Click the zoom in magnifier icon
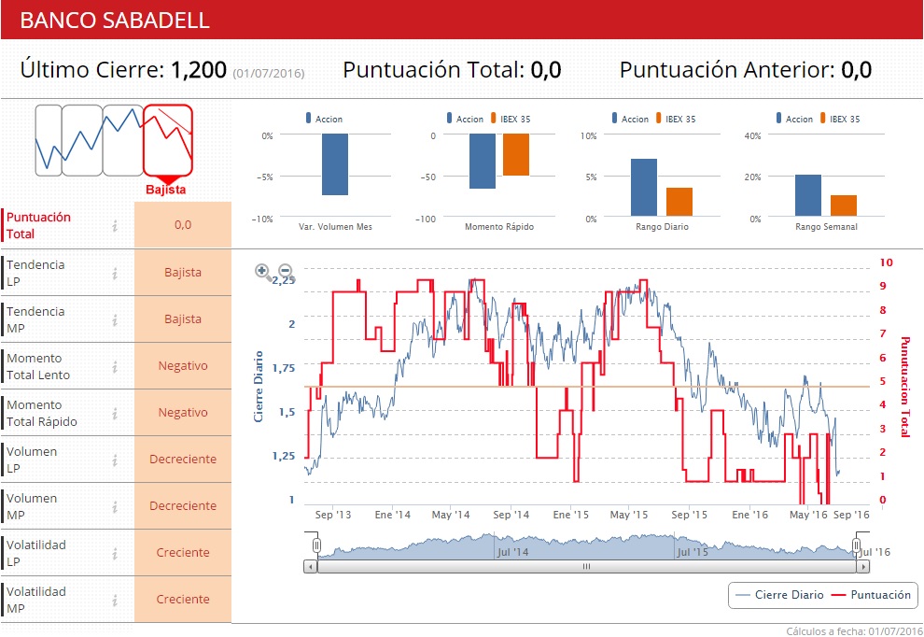Image resolution: width=924 pixels, height=637 pixels. point(263,271)
